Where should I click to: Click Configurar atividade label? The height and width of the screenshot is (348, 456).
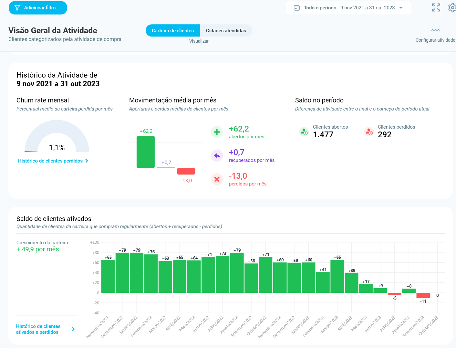(x=435, y=40)
